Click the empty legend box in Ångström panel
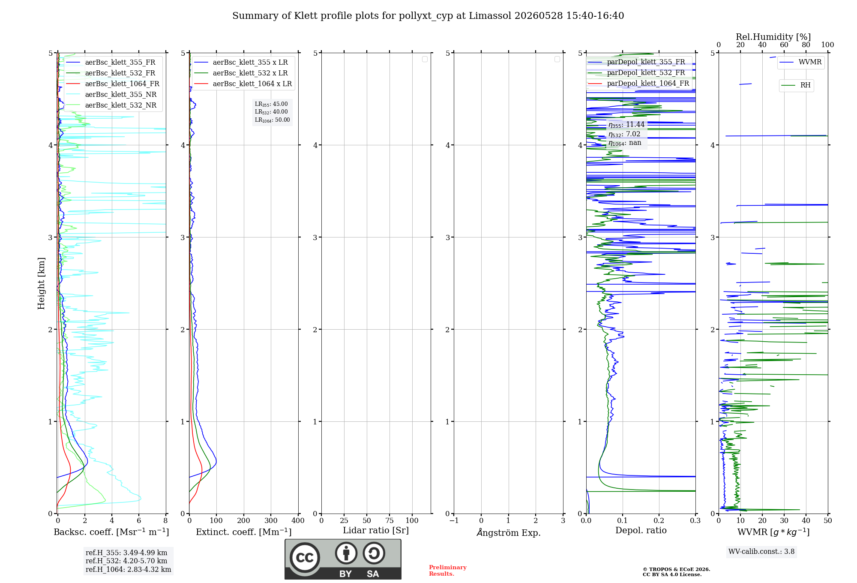The width and height of the screenshot is (857, 583). click(557, 59)
